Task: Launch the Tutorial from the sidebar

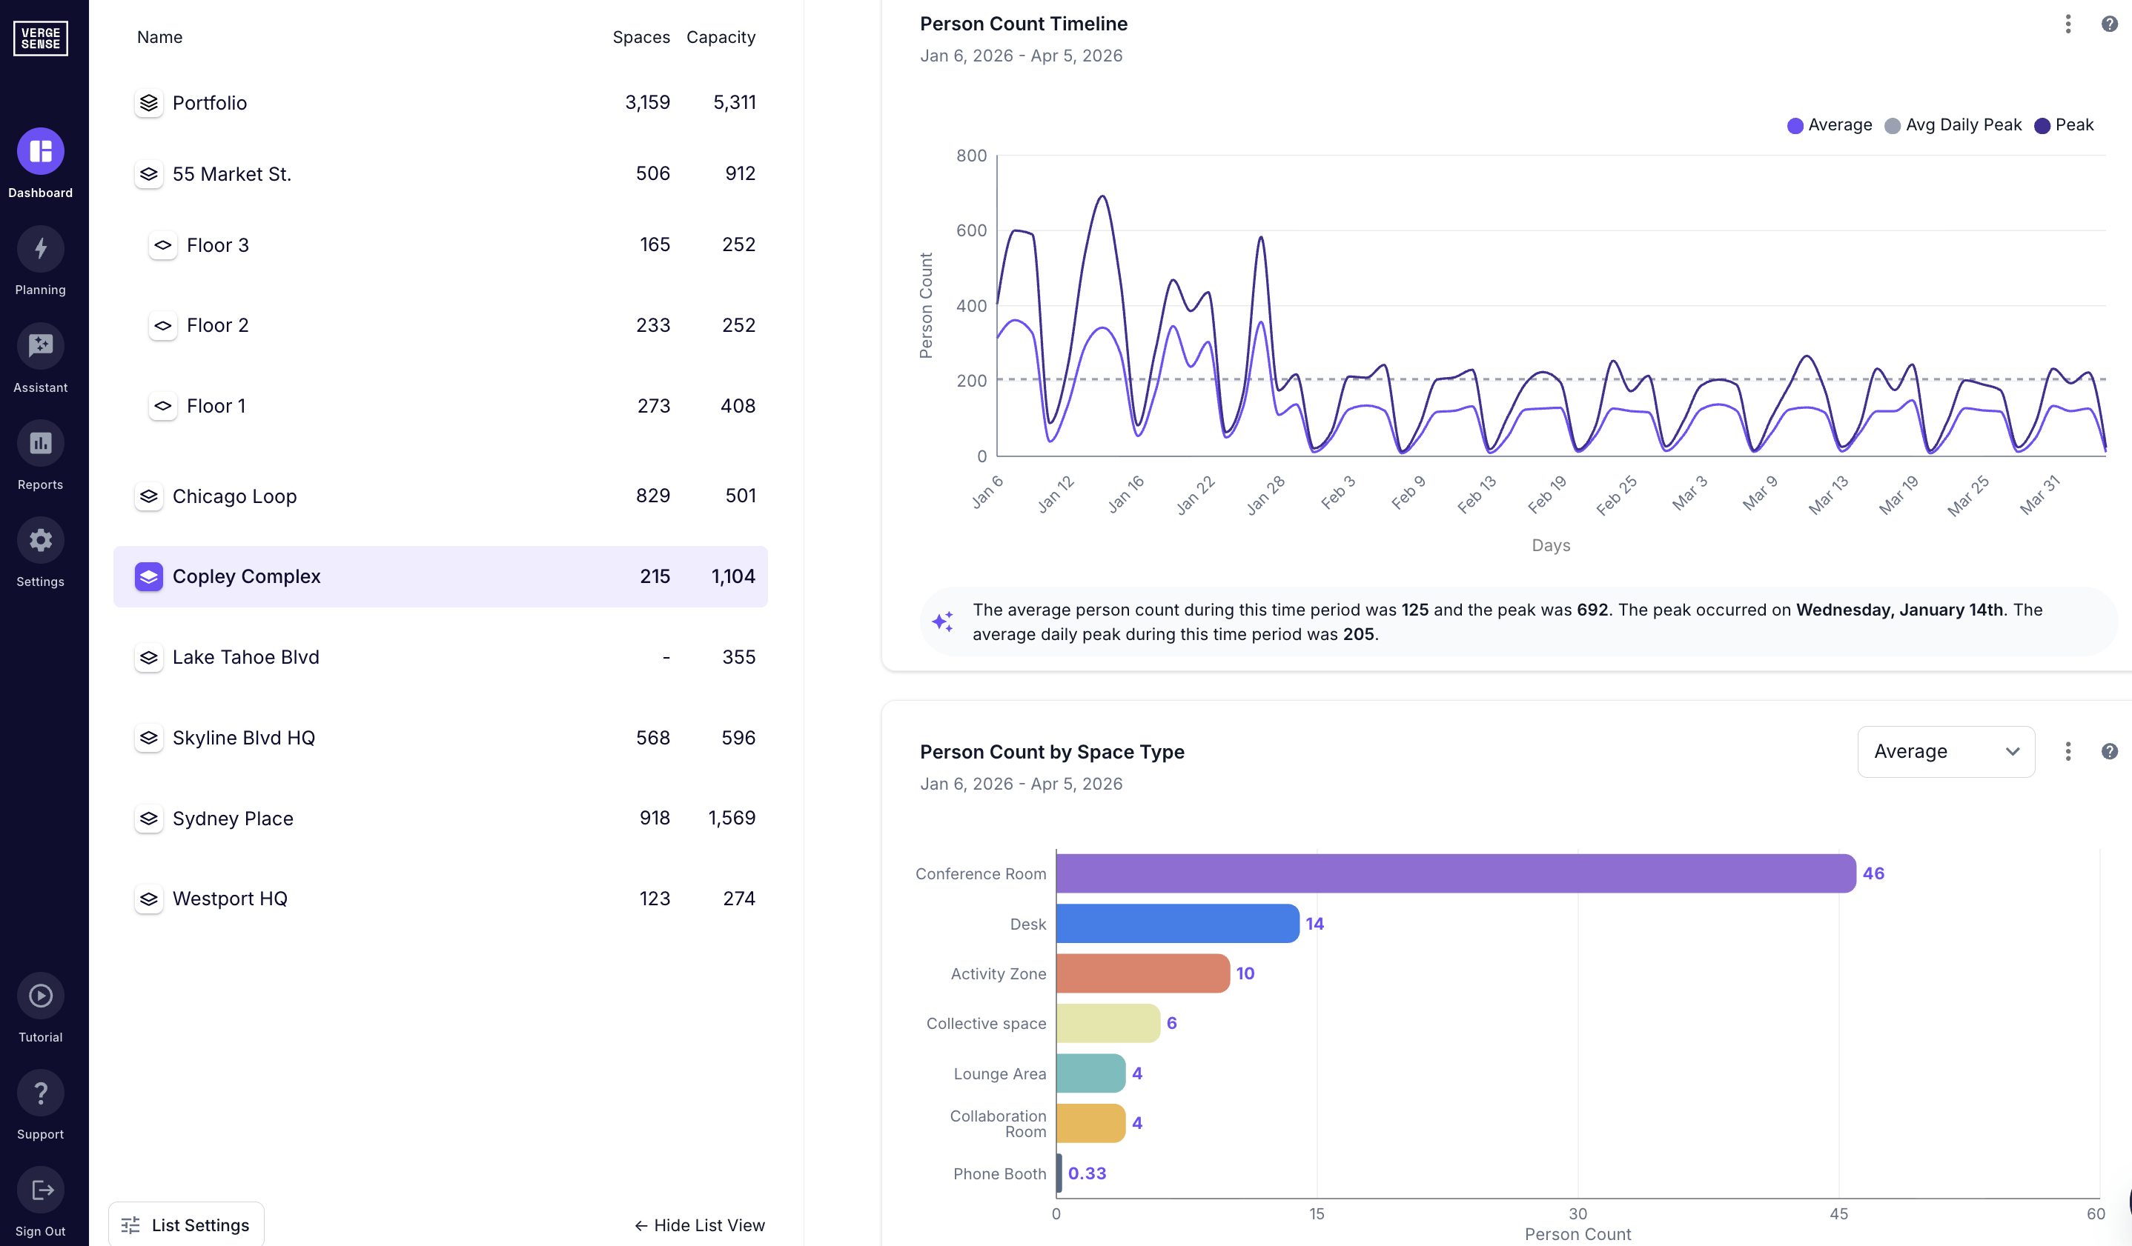Action: tap(40, 1006)
